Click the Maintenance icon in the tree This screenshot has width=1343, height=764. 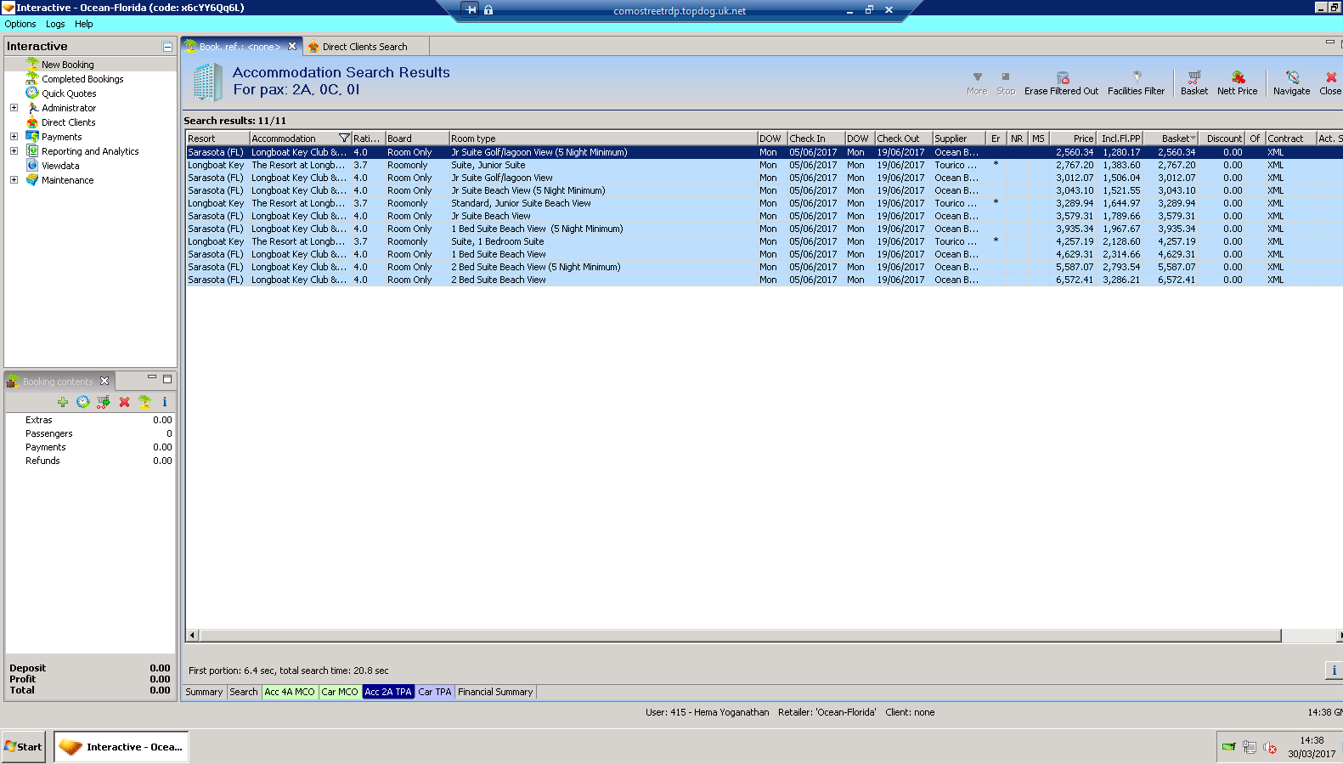(x=32, y=179)
